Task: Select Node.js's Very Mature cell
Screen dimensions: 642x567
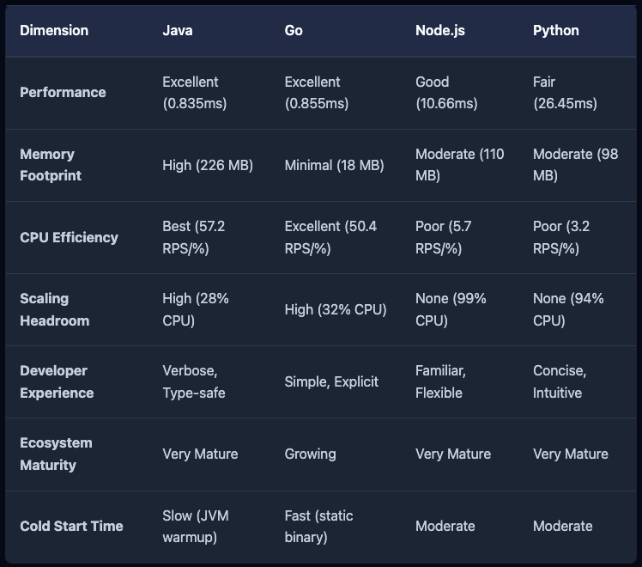Action: coord(453,454)
